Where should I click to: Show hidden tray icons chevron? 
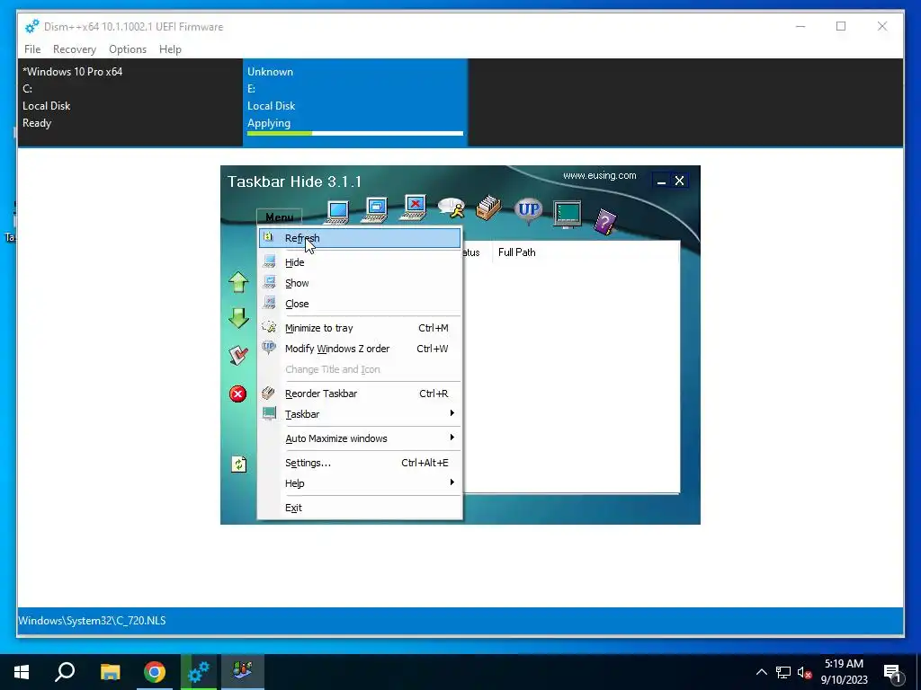pos(761,672)
